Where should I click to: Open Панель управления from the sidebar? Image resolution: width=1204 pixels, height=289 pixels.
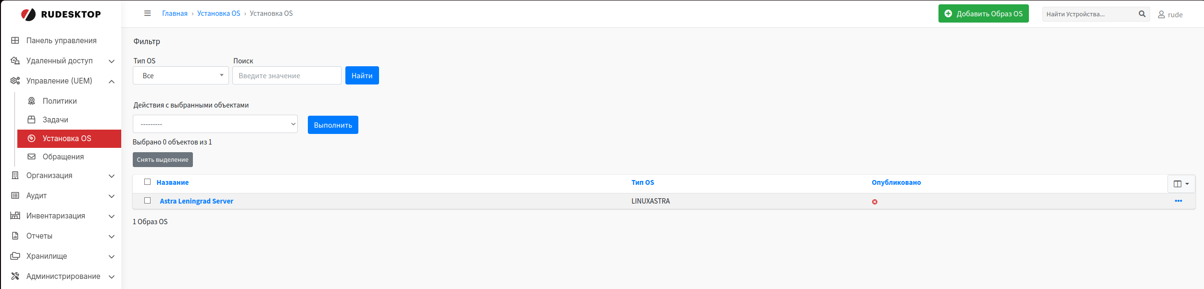click(61, 40)
